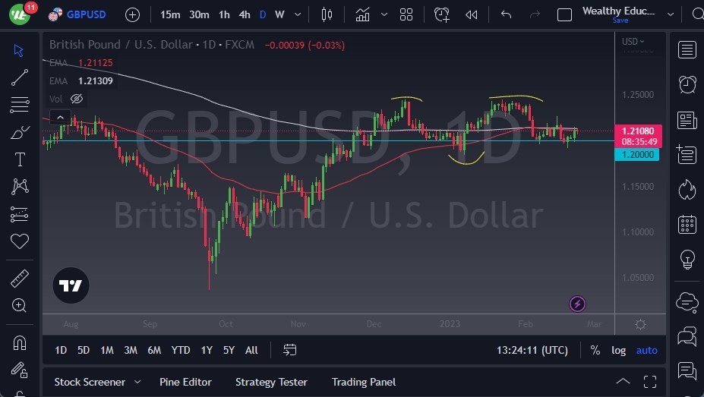Screen dimensions: 704x397
Task: Expand the timeframe interval dropdown arrow
Action: (297, 14)
